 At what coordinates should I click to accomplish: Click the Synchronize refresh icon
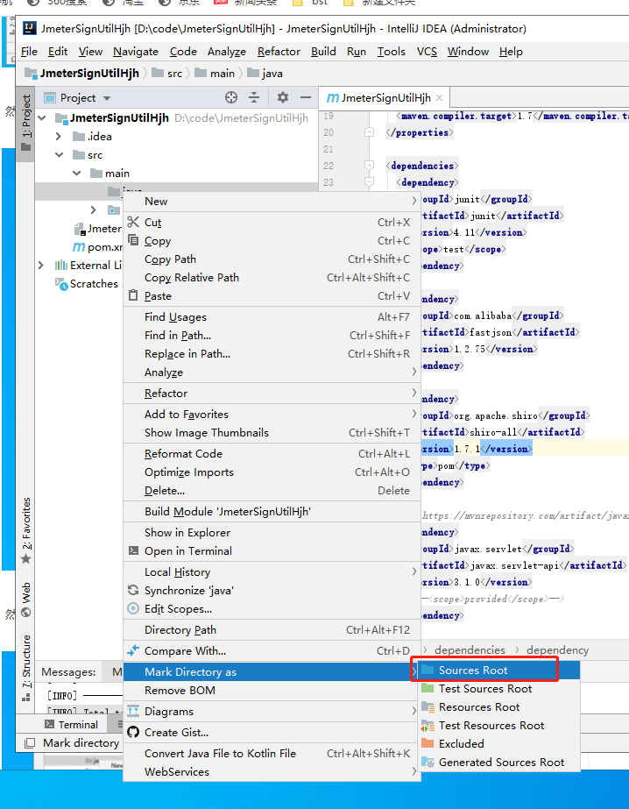pos(133,590)
